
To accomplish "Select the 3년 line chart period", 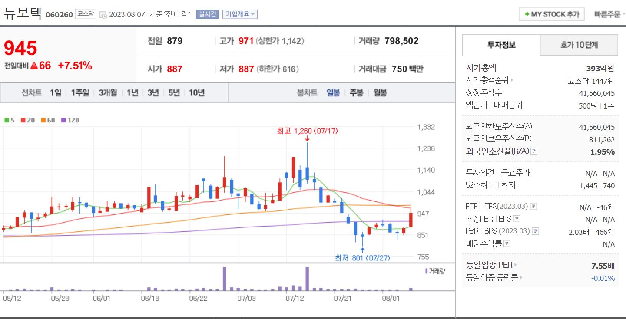I will pyautogui.click(x=153, y=93).
